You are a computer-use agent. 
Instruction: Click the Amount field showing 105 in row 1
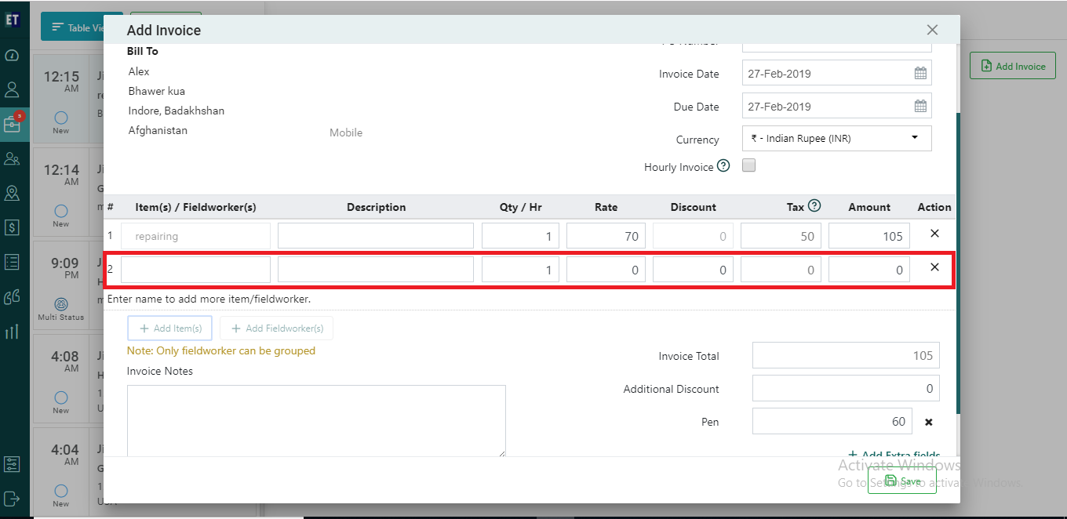point(869,236)
